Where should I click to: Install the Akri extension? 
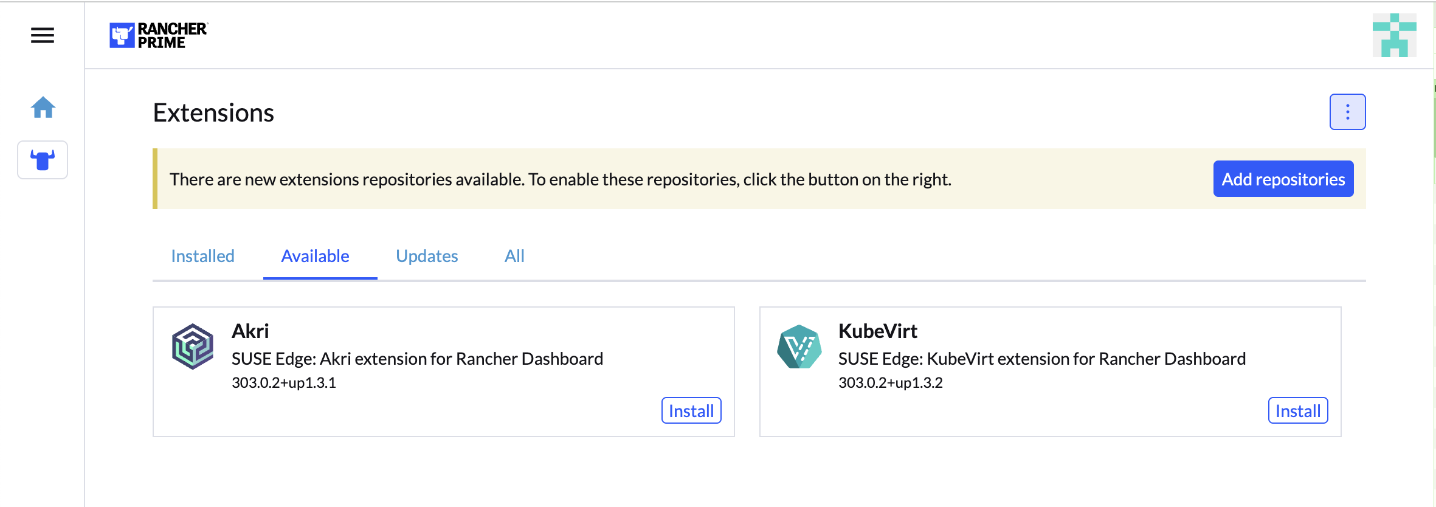pos(691,410)
